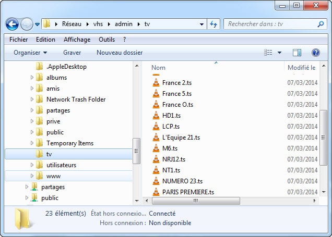This screenshot has height=237, width=332.
Task: Select the tv folder in the tree
Action: point(68,154)
